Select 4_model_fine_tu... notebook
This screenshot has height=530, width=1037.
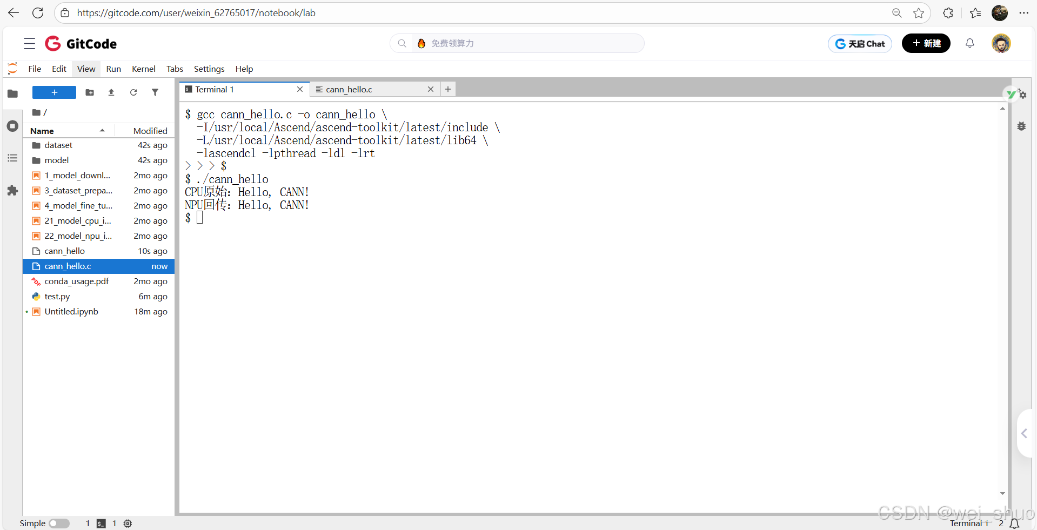[98, 206]
